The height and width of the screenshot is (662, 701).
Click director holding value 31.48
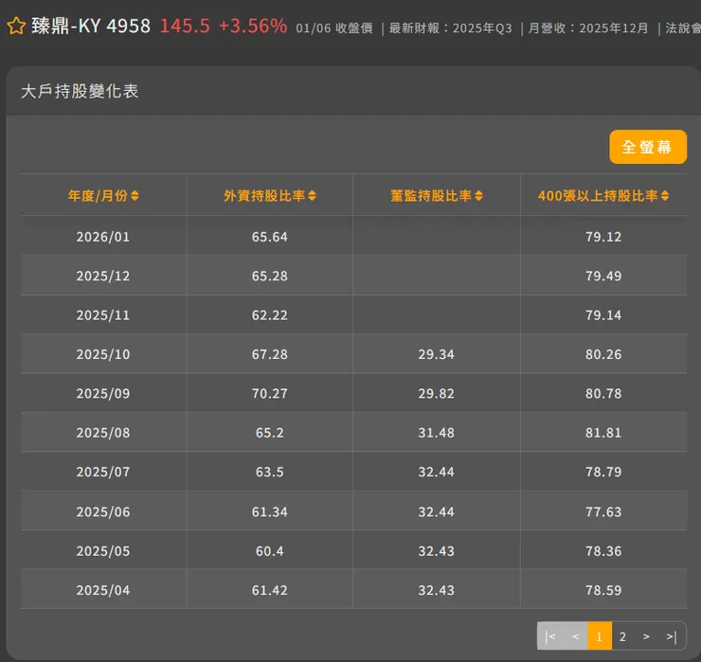click(437, 433)
